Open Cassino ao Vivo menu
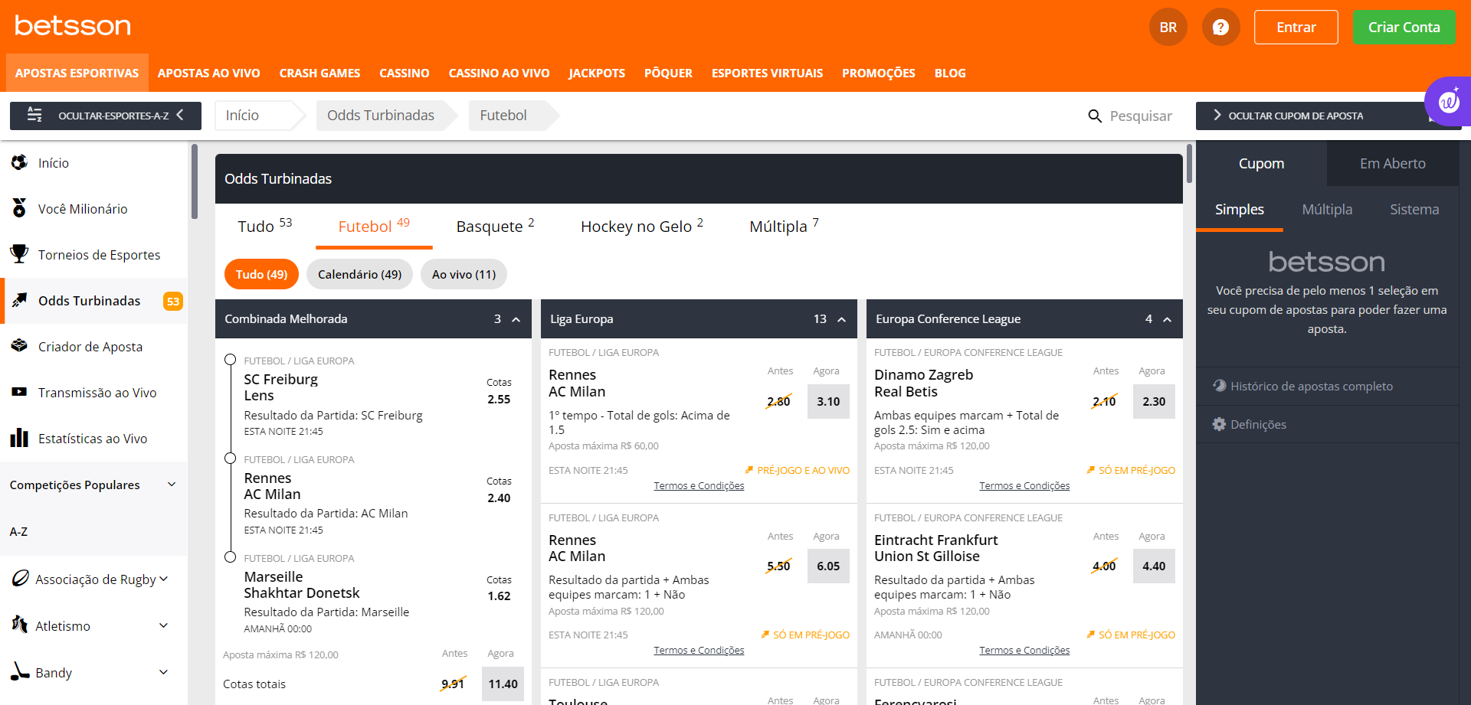 [x=499, y=73]
